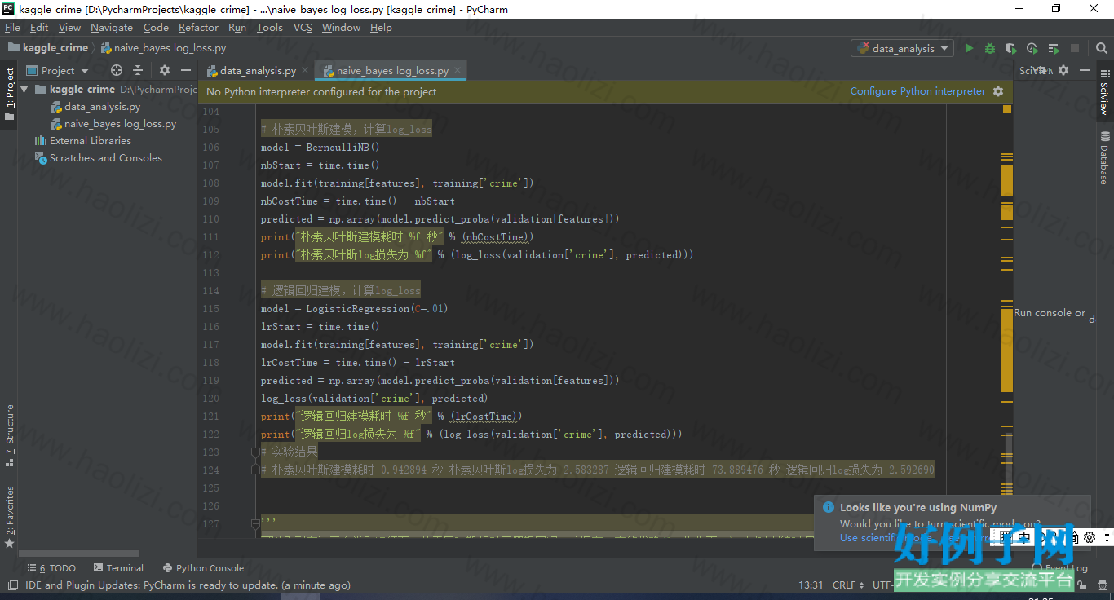This screenshot has height=600, width=1114.
Task: Toggle the Python Console tool window
Action: 203,568
